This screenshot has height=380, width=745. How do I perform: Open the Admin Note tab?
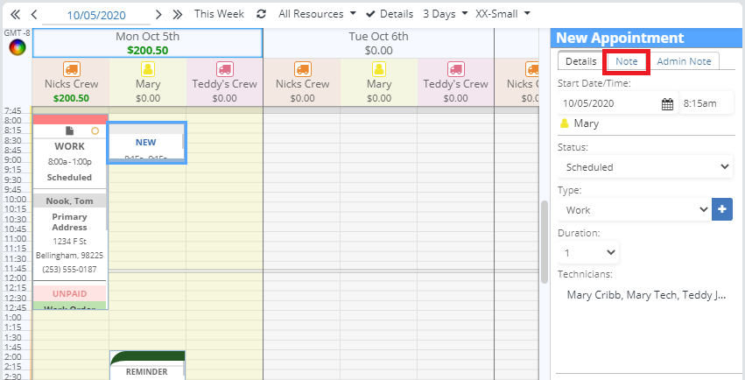(x=685, y=61)
